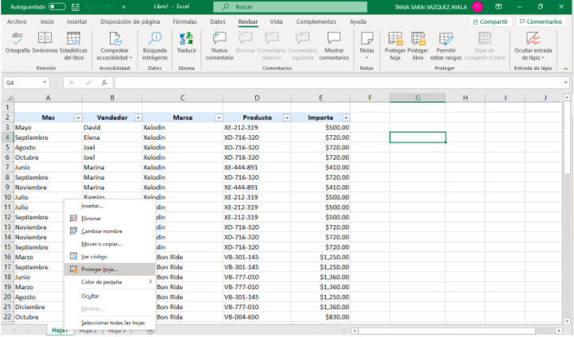Show Estadísticas del libro
This screenshot has width=574, height=337.
click(x=74, y=46)
